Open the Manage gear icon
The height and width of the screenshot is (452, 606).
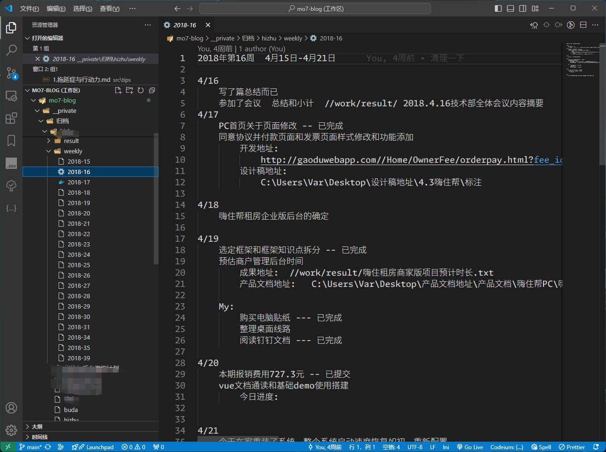[x=11, y=430]
